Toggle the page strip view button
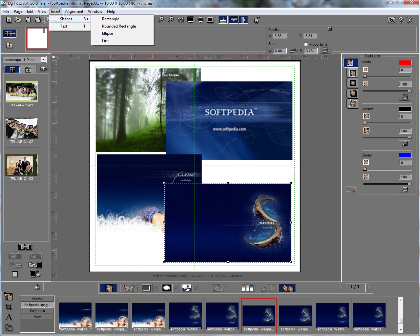 [10, 33]
